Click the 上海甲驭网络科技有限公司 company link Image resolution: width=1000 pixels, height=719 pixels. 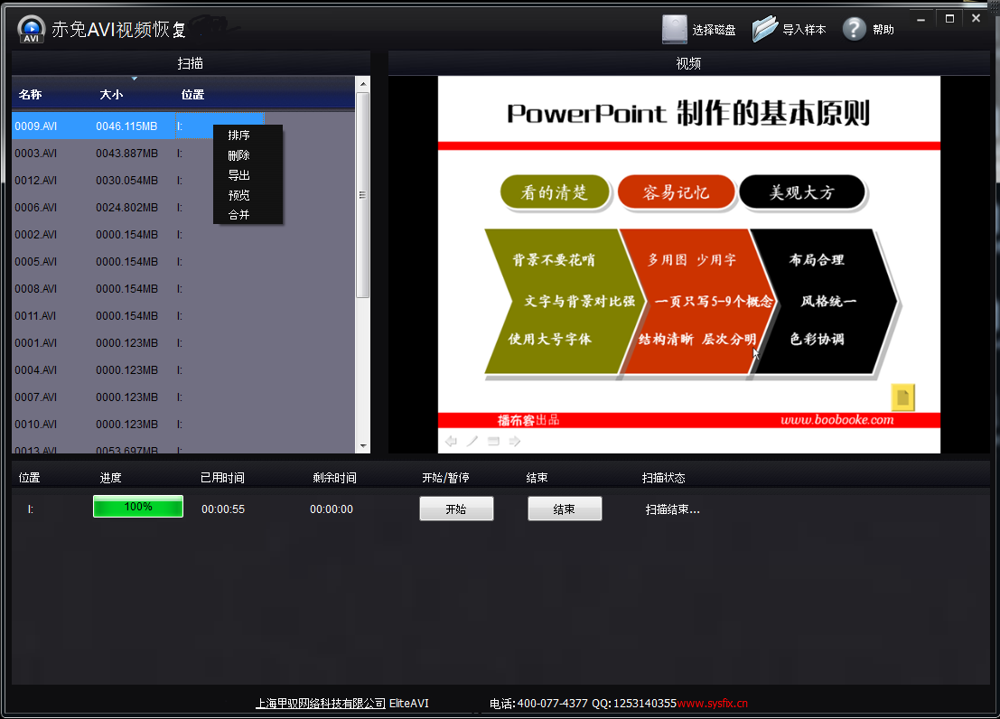321,703
